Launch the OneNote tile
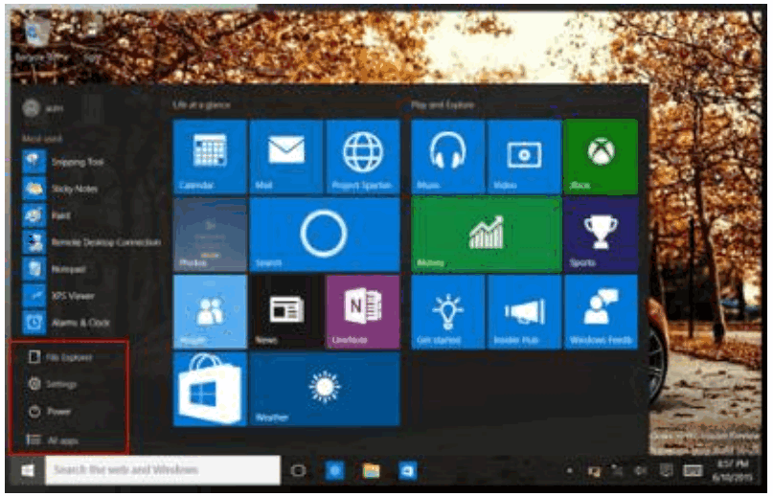The height and width of the screenshot is (496, 773). (363, 311)
